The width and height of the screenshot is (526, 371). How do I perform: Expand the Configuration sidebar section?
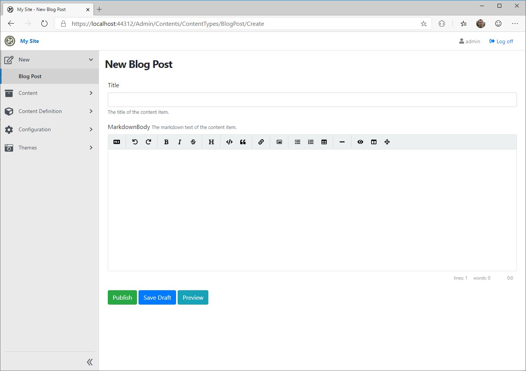pos(49,129)
